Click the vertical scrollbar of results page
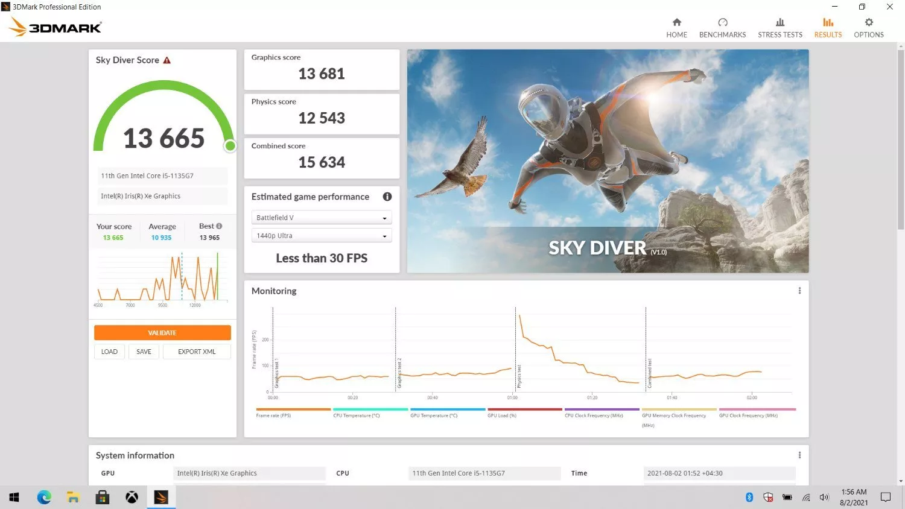905x509 pixels. (x=900, y=139)
